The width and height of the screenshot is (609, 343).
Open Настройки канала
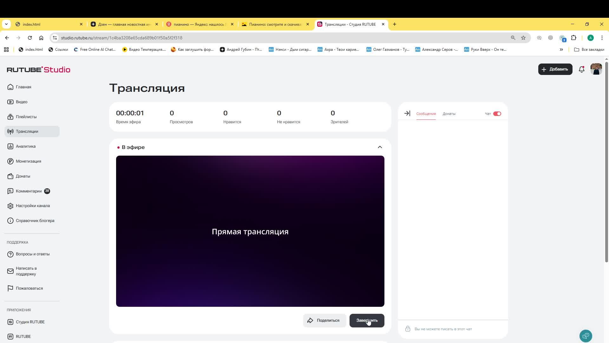coord(33,205)
